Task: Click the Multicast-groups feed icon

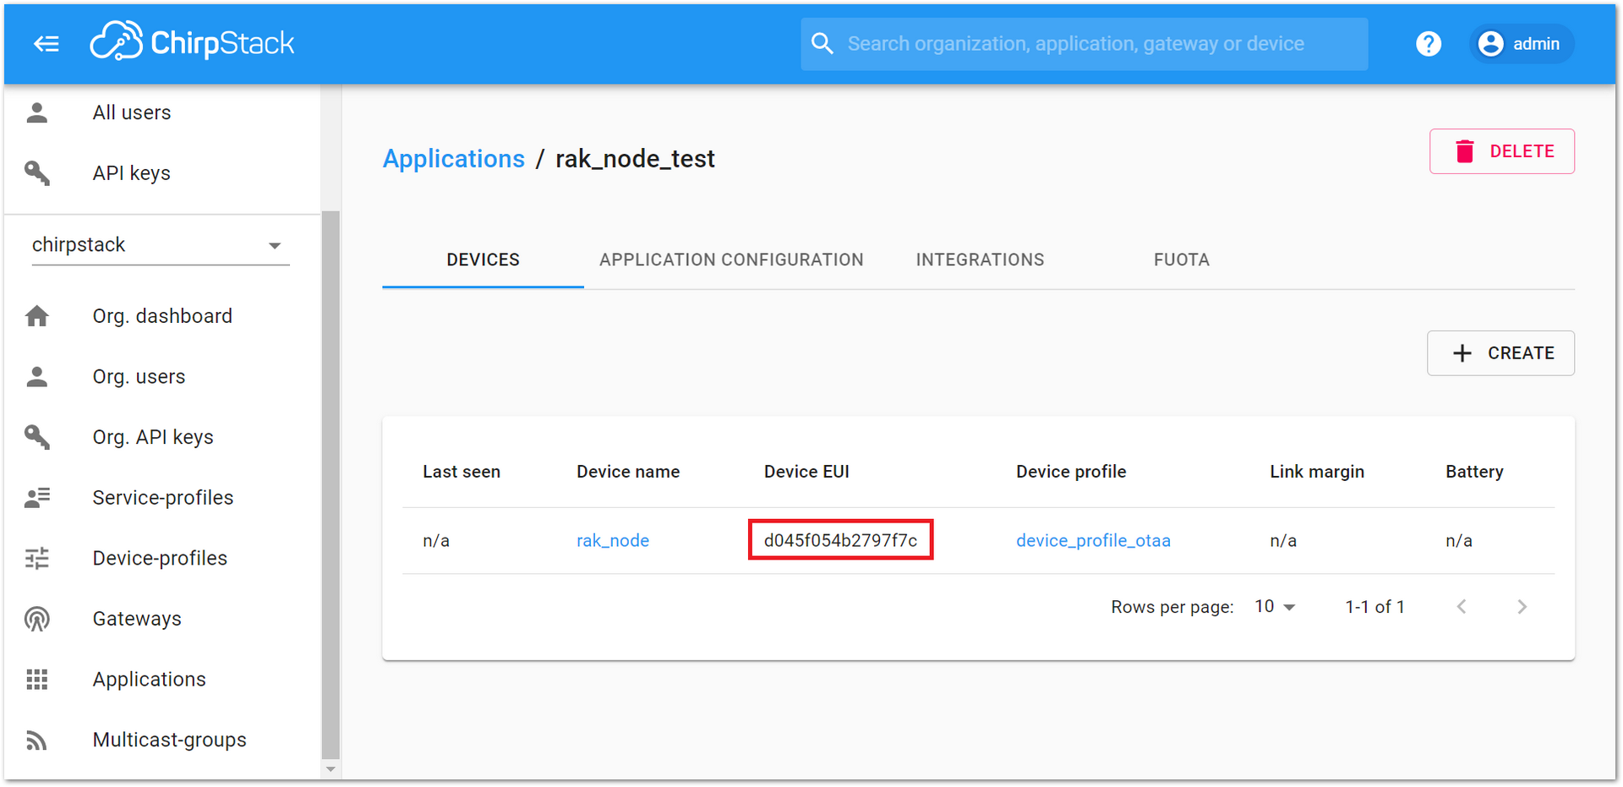Action: [36, 741]
